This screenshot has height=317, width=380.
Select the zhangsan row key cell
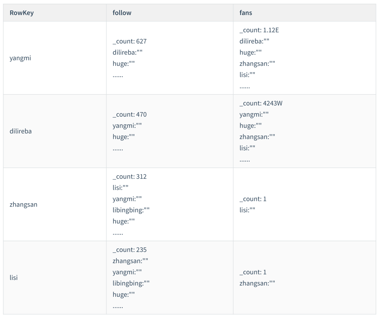(23, 204)
